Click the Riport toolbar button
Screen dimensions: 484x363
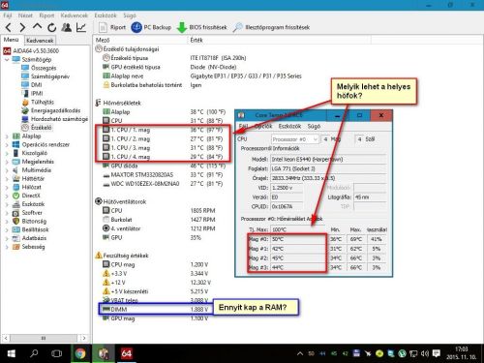(x=112, y=27)
